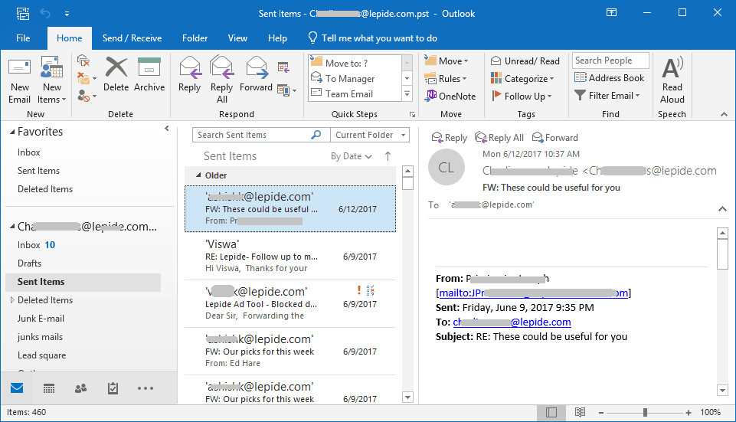Image resolution: width=736 pixels, height=422 pixels.
Task: Open Favorites Inbox folder
Action: click(x=28, y=152)
